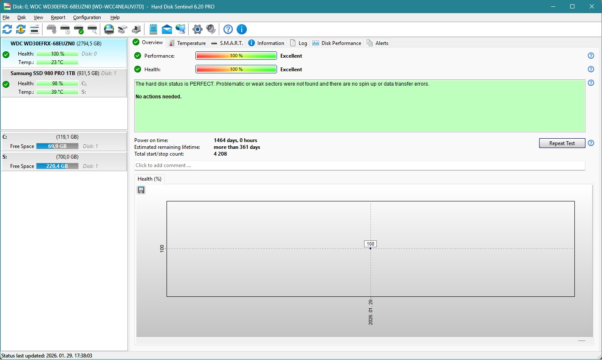Click the globe with monitor network icon
The image size is (602, 360).
coord(181,29)
